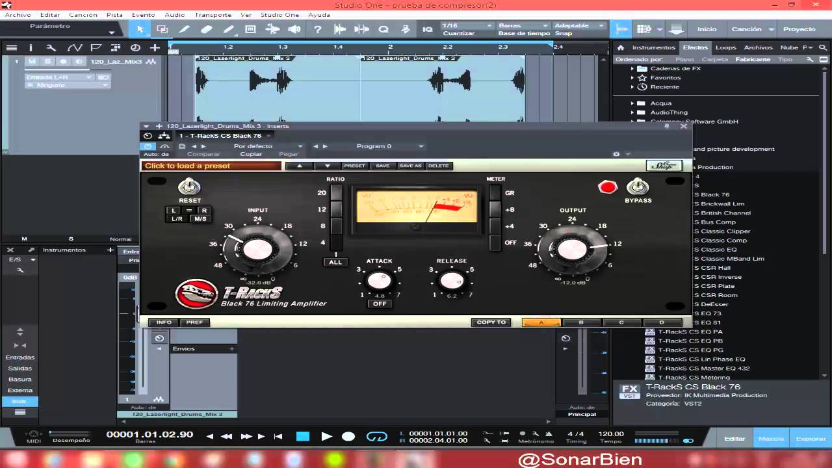
Task: Click the rewind button in transport
Action: 226,436
